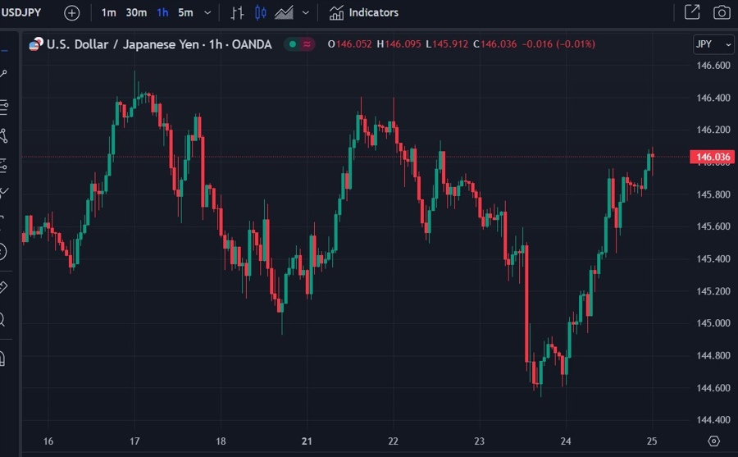Click the 145.000 price axis label
This screenshot has width=738, height=457.
click(713, 323)
